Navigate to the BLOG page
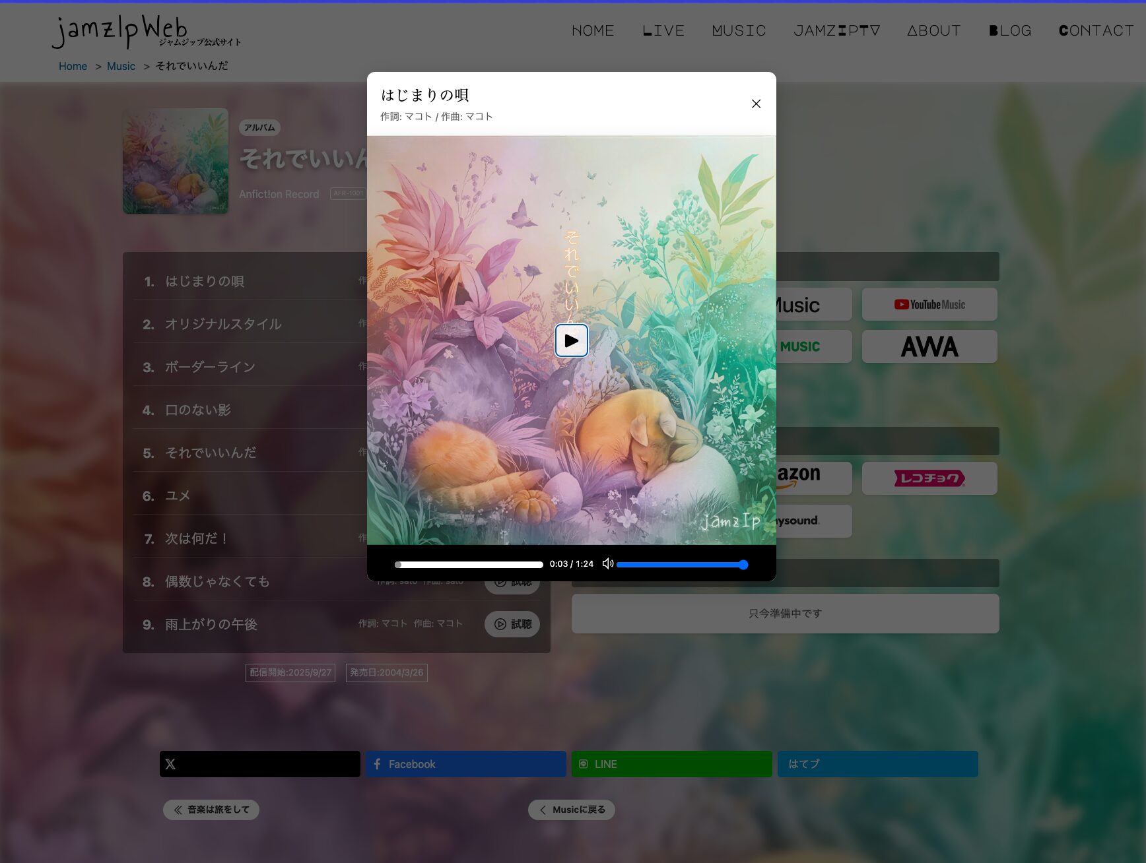Viewport: 1146px width, 863px height. (1010, 31)
